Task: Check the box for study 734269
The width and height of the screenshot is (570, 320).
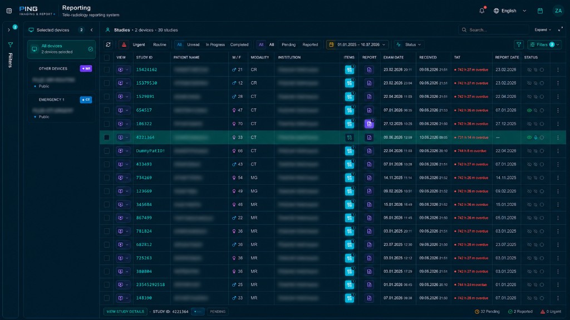Action: pos(106,178)
